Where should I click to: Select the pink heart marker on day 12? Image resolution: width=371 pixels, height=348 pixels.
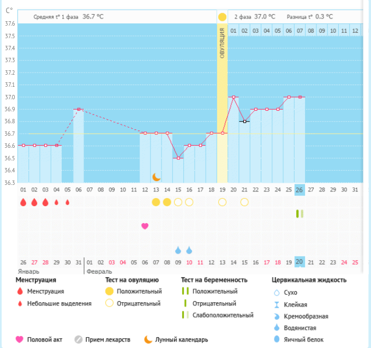click(145, 226)
